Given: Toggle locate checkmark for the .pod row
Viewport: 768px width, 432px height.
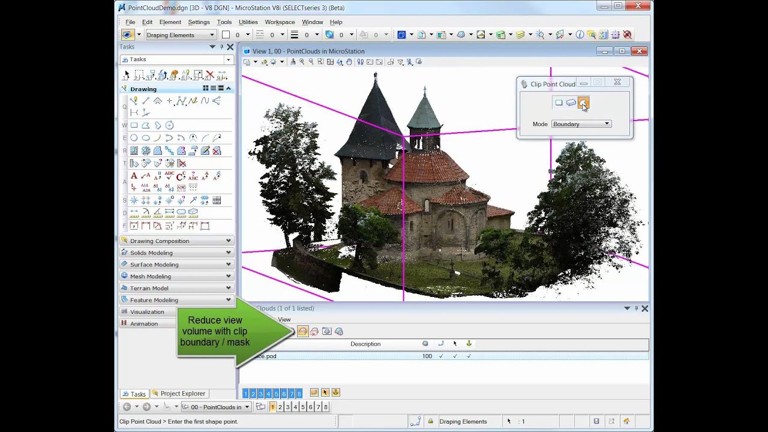Looking at the screenshot, I should 455,356.
